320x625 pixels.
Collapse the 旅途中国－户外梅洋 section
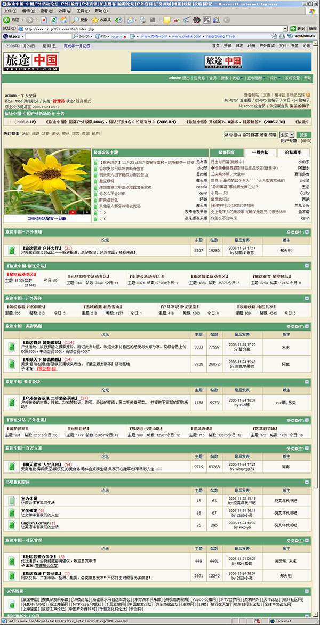point(307,298)
